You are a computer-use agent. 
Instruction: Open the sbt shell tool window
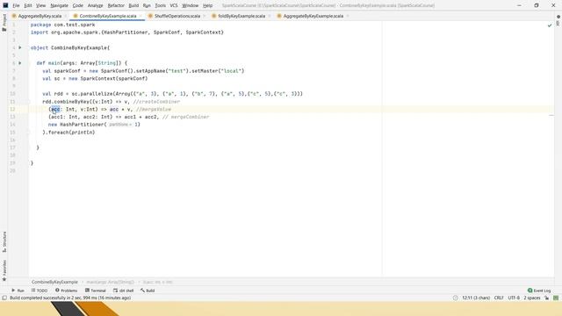point(123,291)
